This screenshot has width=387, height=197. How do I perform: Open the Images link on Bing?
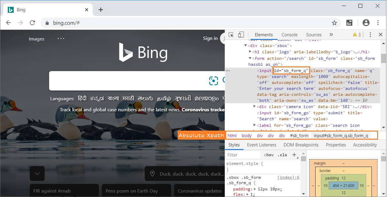(37, 39)
